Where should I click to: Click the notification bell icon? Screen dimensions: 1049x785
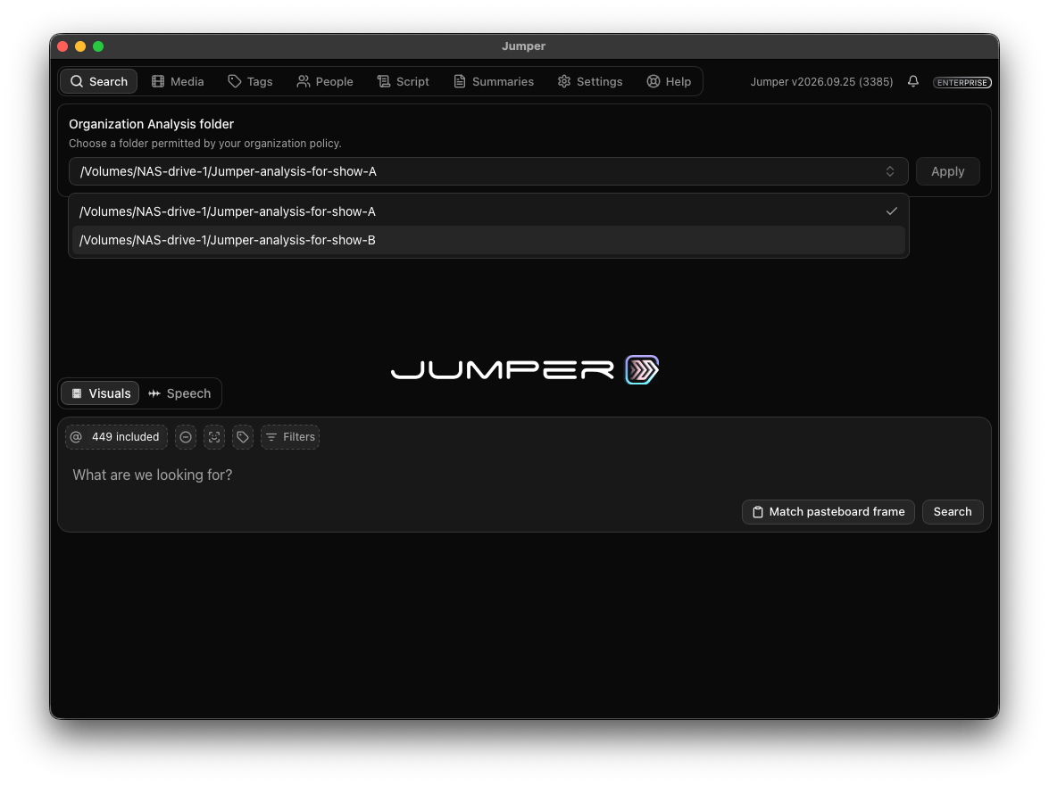point(913,81)
